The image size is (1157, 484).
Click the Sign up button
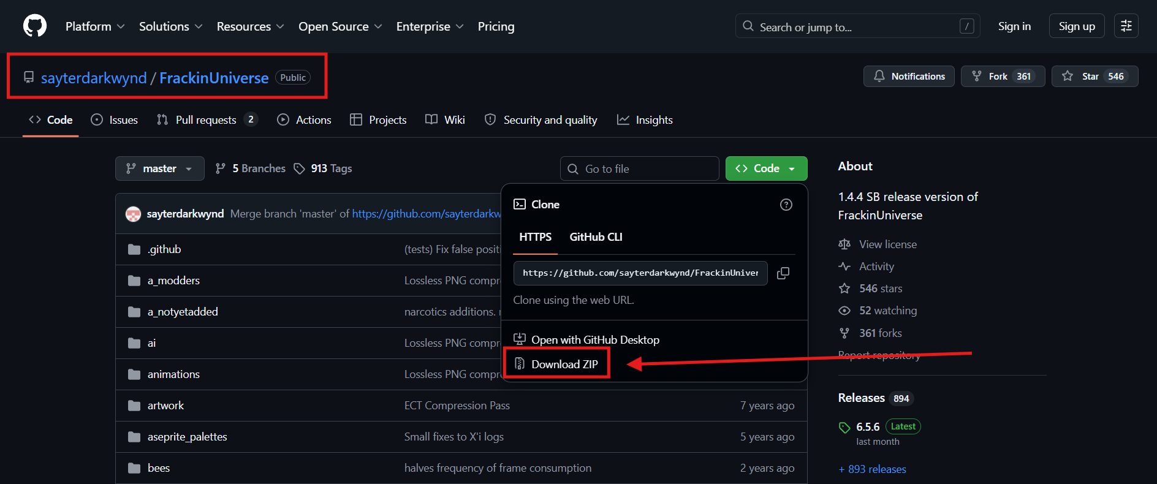coord(1077,26)
